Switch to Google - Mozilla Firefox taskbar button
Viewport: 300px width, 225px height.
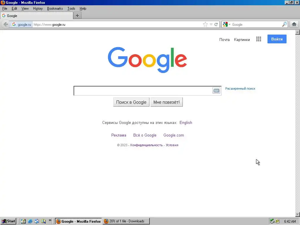point(79,221)
